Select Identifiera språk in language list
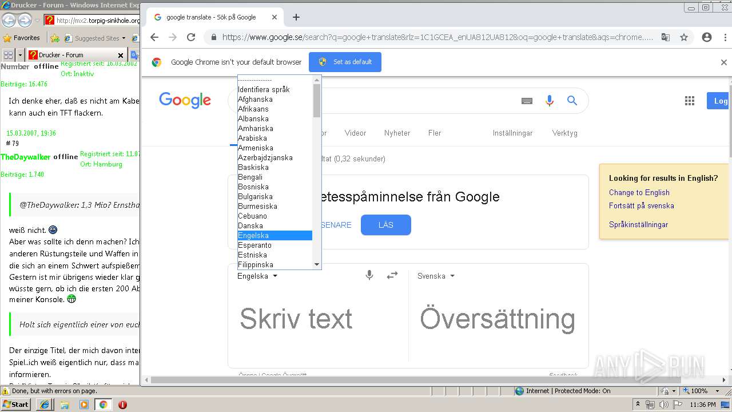Viewport: 732px width, 412px height. (275, 89)
